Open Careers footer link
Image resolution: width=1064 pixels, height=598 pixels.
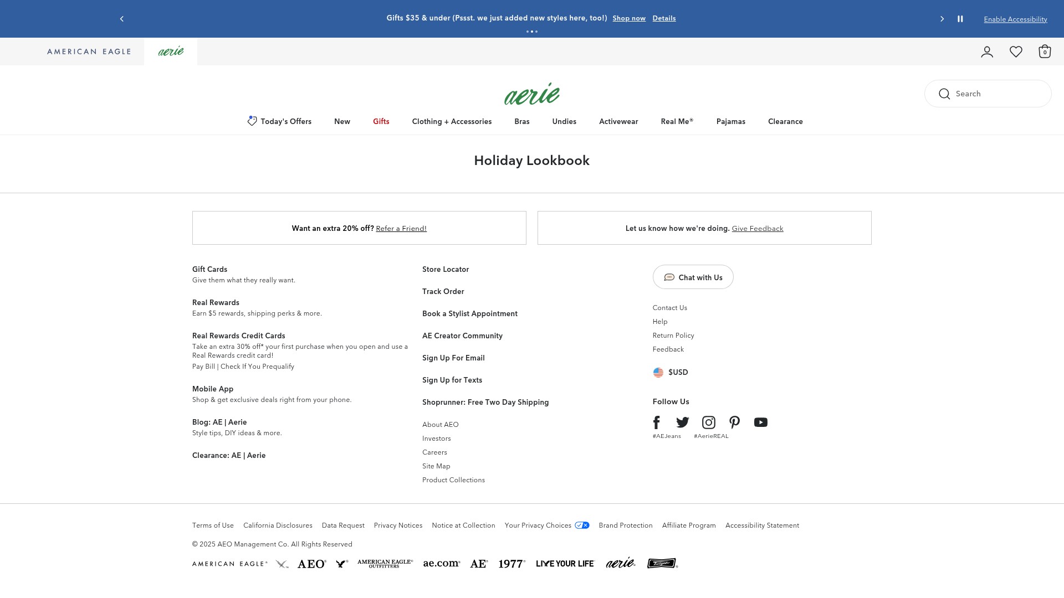click(x=434, y=452)
